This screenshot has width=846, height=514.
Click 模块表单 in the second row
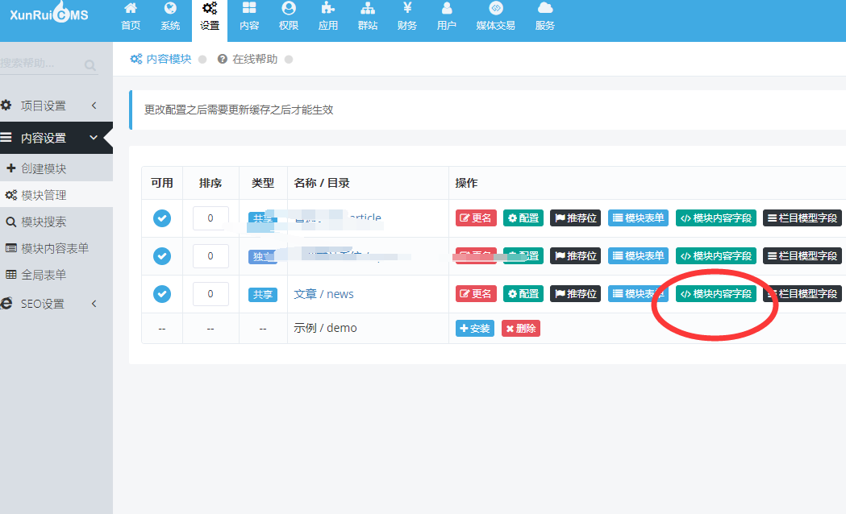pos(638,256)
